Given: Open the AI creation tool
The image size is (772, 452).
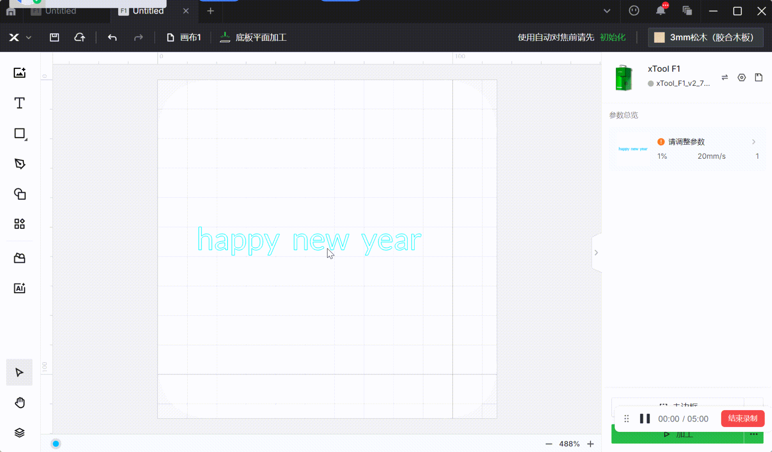Looking at the screenshot, I should 19,288.
